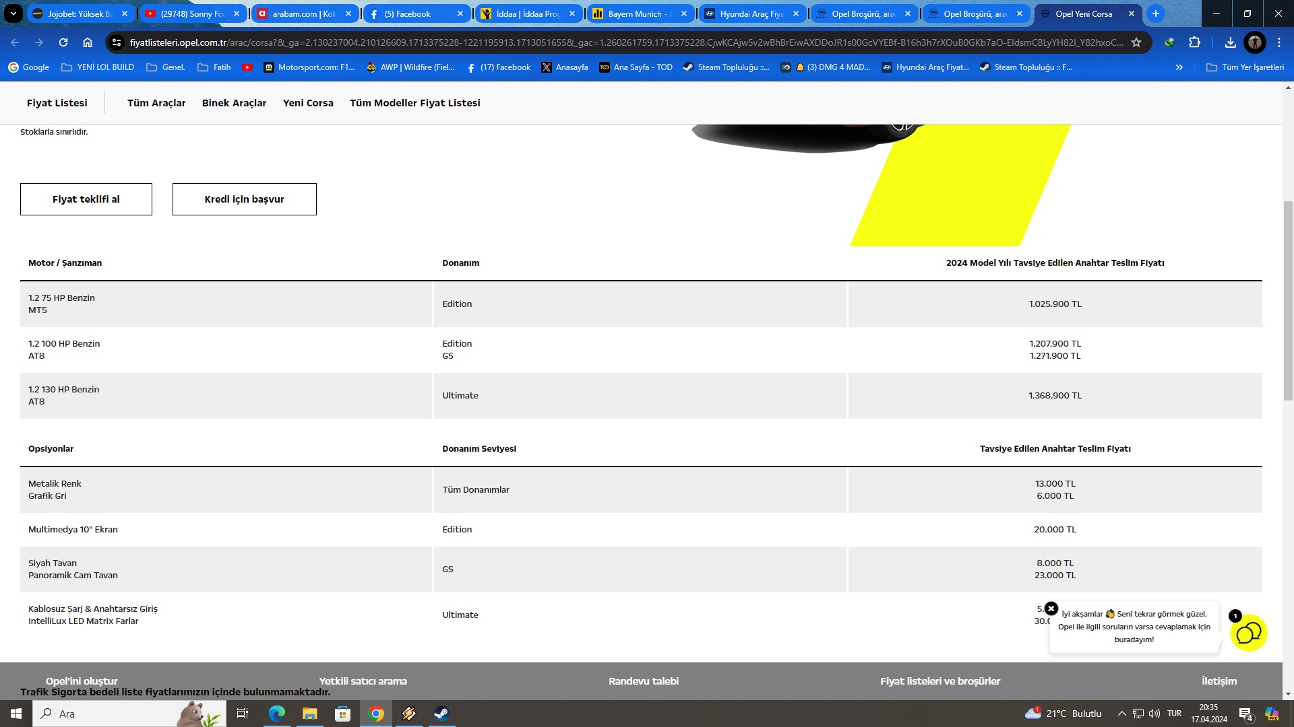Image resolution: width=1294 pixels, height=727 pixels.
Task: Click the taskbar Ara search box
Action: click(x=129, y=714)
